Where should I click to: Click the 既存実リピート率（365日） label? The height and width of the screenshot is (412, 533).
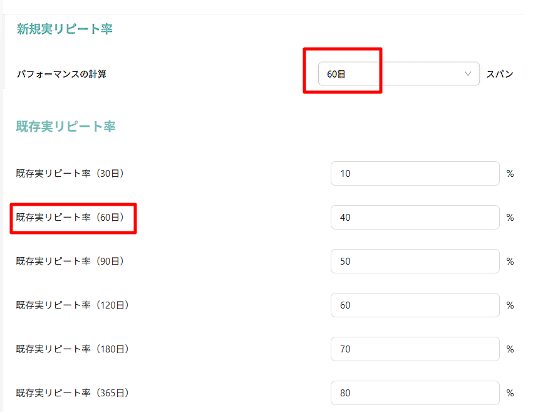coord(73,393)
